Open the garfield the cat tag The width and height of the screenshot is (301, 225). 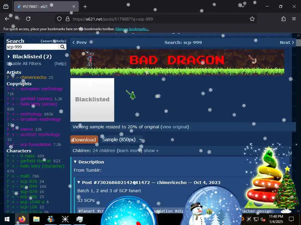[x=36, y=161]
